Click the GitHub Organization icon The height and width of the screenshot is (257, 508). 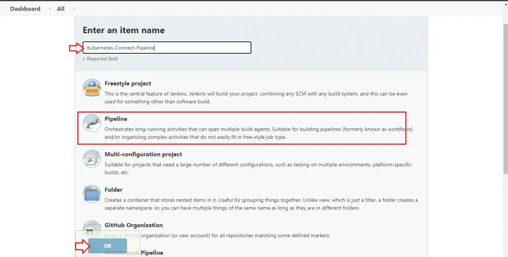tap(92, 227)
